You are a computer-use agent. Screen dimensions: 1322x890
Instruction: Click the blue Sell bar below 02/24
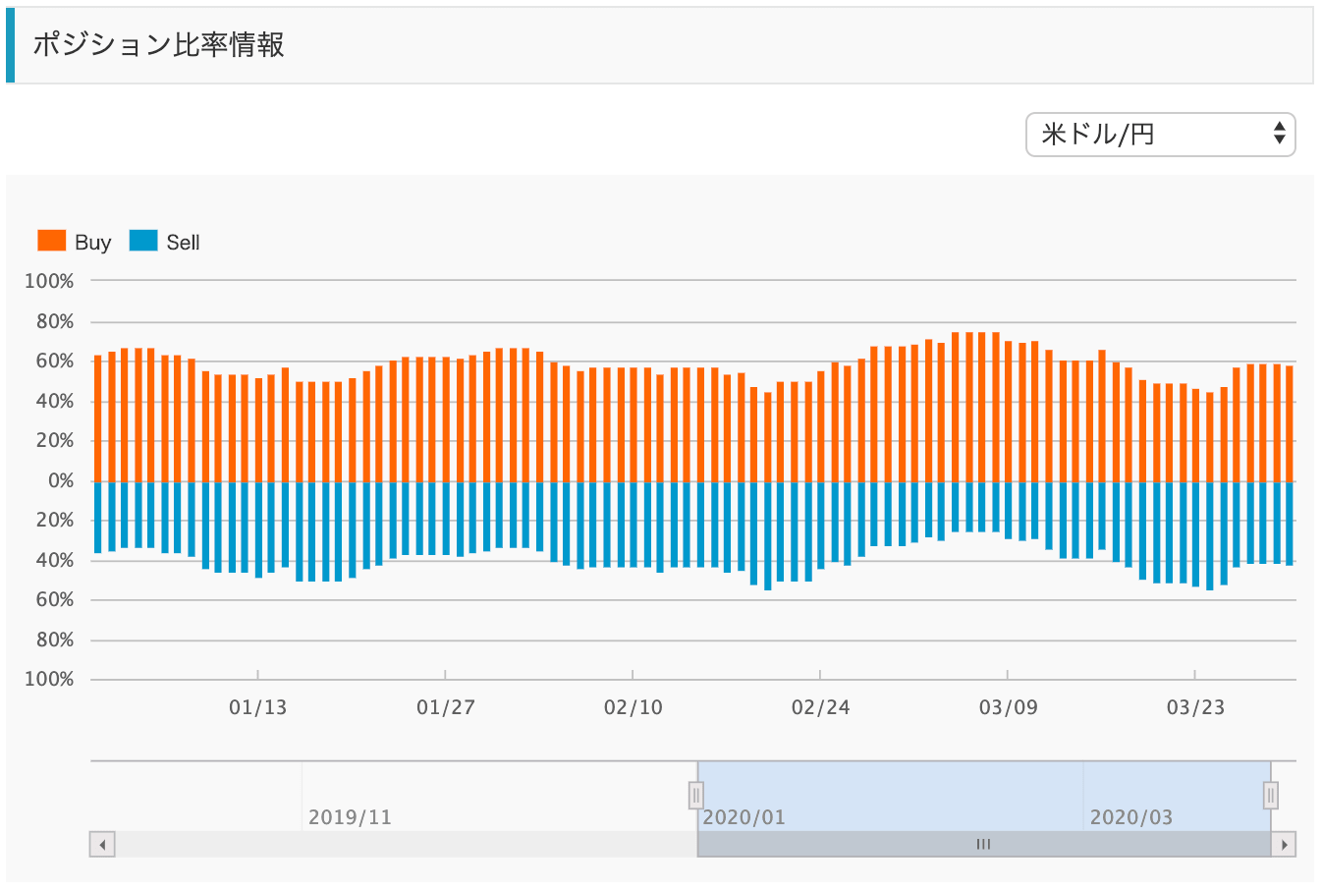821,525
